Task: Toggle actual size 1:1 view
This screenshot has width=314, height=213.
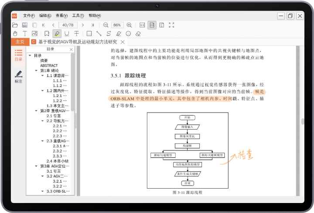Action: pyautogui.click(x=141, y=25)
